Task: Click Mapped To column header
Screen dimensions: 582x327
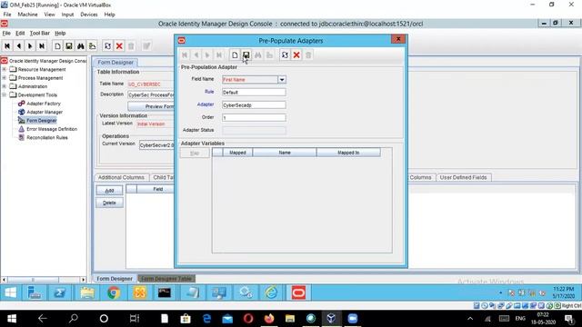Action: click(348, 153)
